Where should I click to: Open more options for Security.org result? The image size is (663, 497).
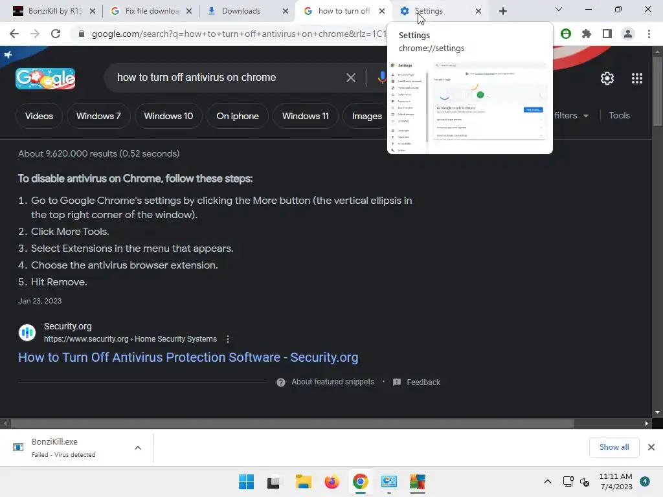[228, 339]
